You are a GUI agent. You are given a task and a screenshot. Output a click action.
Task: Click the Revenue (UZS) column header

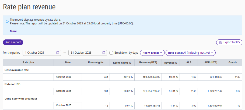[x=148, y=63]
